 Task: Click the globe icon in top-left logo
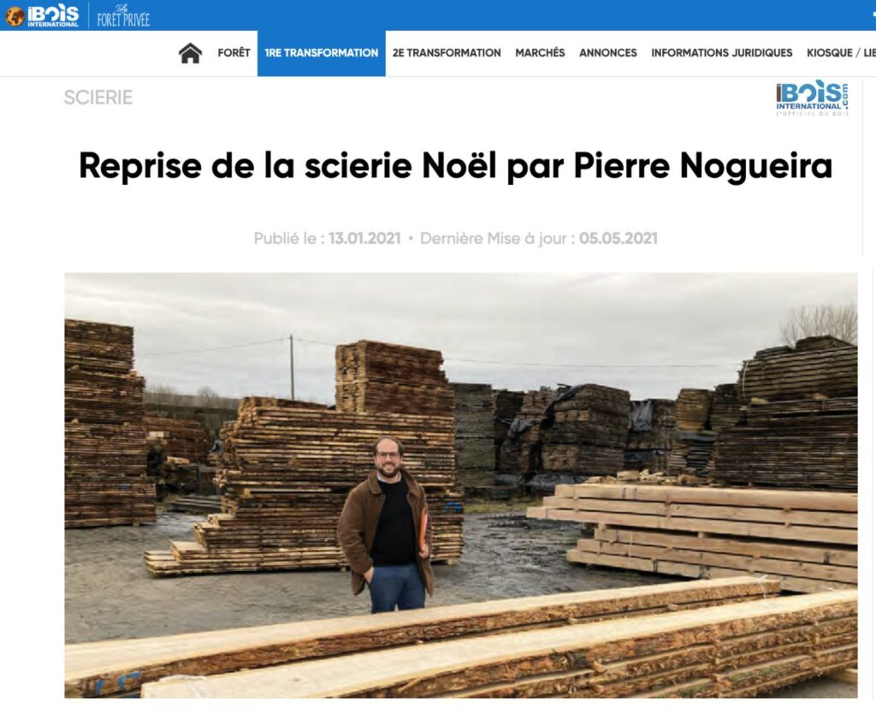[15, 16]
